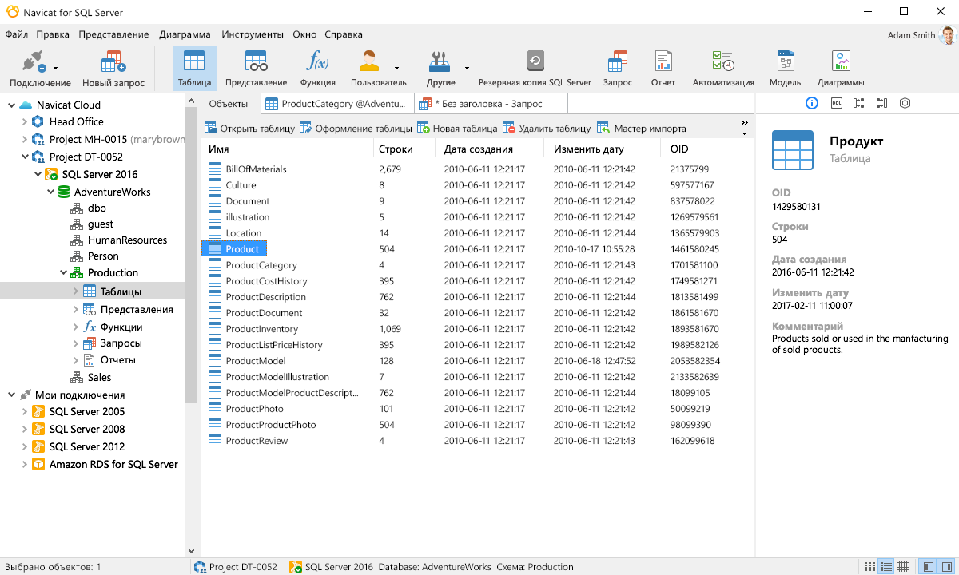Screen dimensions: 959x575
Task: Click the SQL Server 2016 status bar icon
Action: 296,567
